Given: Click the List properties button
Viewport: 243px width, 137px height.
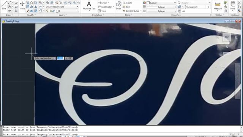Looking at the screenshot, I should 181,11.
